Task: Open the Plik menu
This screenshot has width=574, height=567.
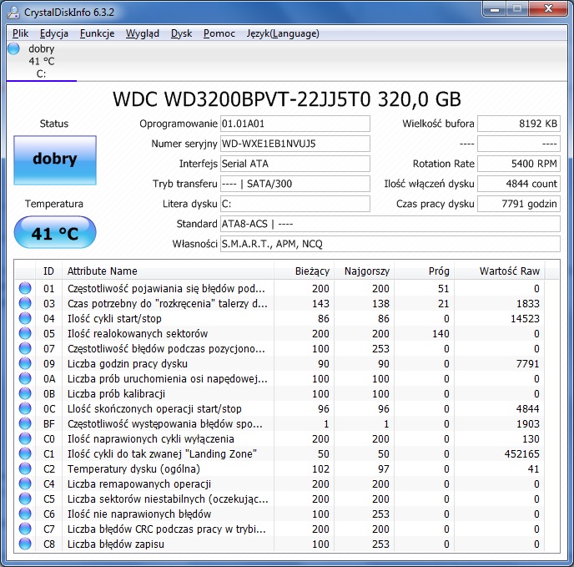Action: [x=20, y=33]
